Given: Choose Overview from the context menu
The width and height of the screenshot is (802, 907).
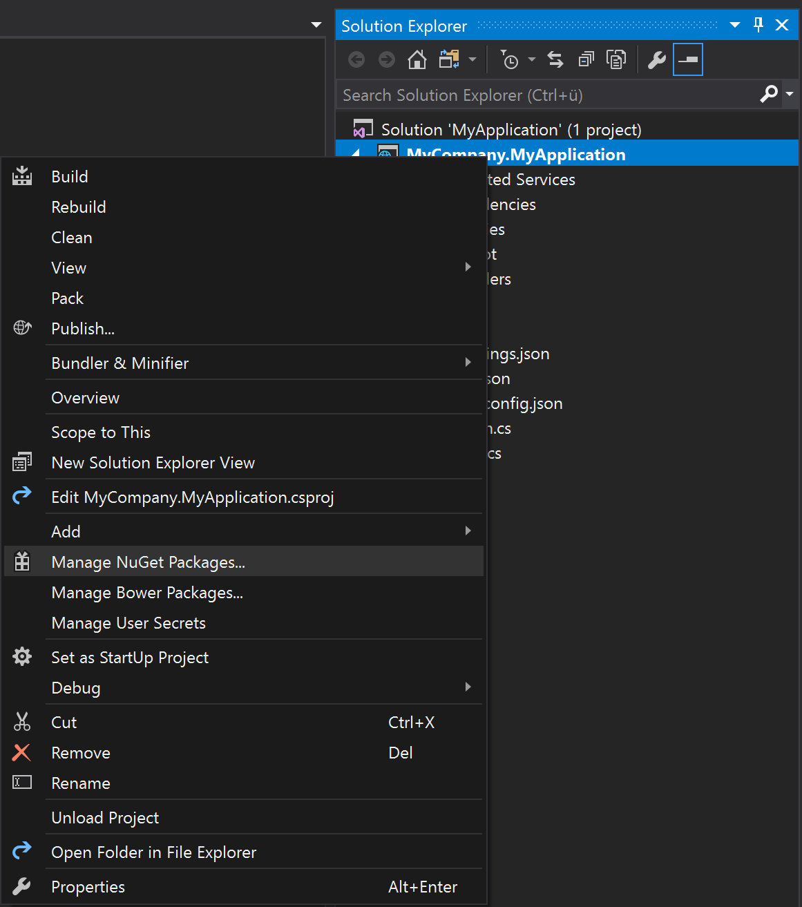Looking at the screenshot, I should pyautogui.click(x=86, y=398).
